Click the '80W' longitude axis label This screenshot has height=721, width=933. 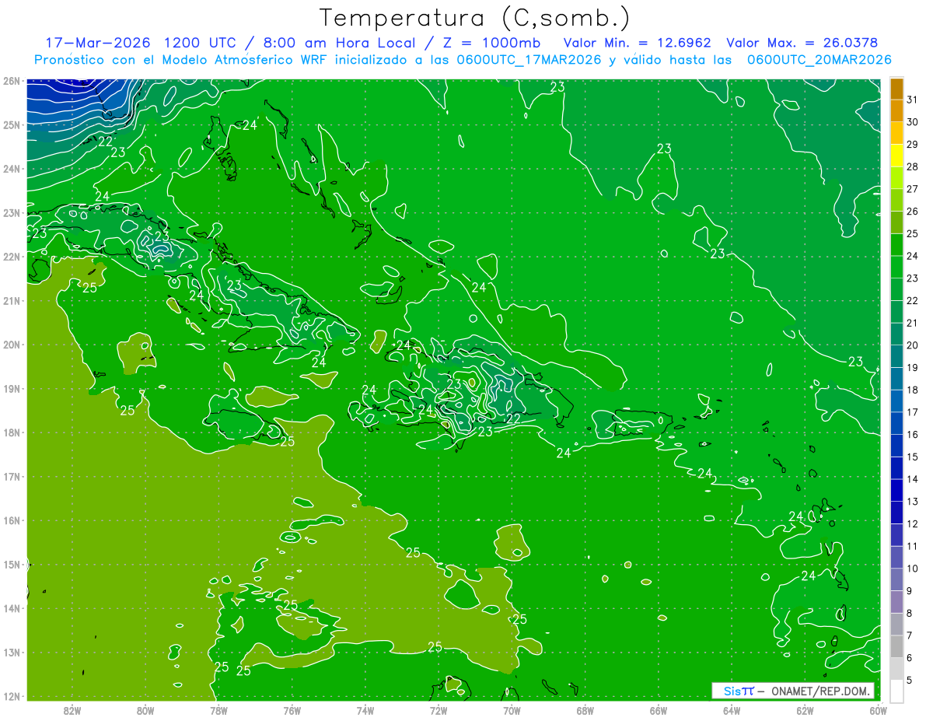pos(145,710)
